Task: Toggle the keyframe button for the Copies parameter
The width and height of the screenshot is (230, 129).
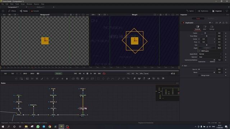Action: pos(226,33)
